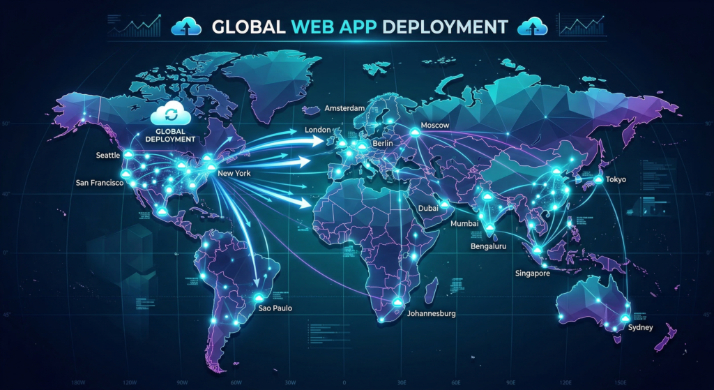Select the Johannesburg cloud node

[x=397, y=302]
